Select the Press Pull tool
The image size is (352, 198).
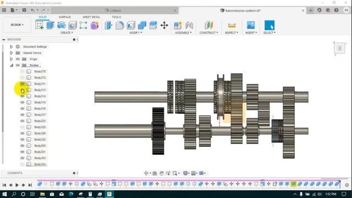[108, 25]
